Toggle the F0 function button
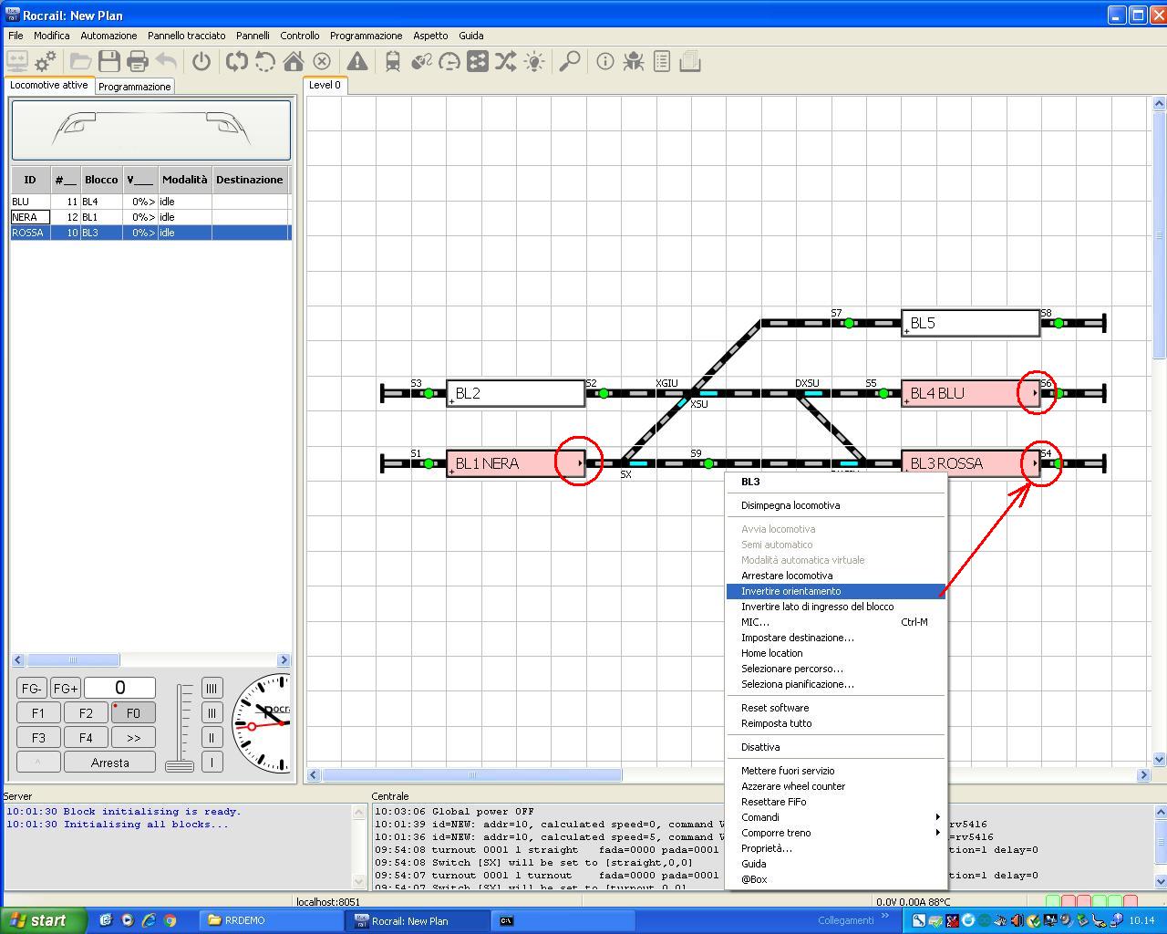Viewport: 1167px width, 934px height. (x=133, y=713)
